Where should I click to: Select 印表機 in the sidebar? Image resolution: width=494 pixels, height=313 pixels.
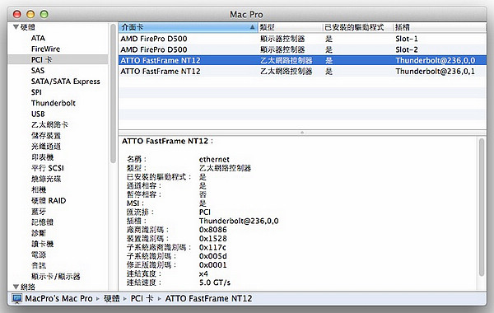point(42,157)
